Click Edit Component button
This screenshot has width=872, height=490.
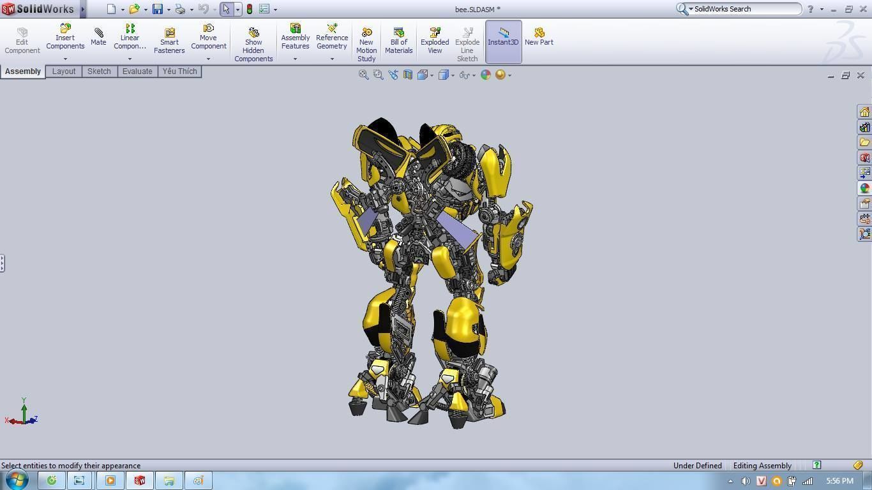click(x=22, y=41)
